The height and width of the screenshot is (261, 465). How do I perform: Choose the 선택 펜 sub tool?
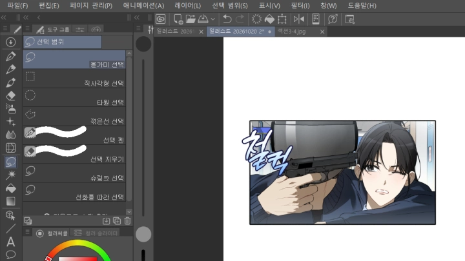74,135
